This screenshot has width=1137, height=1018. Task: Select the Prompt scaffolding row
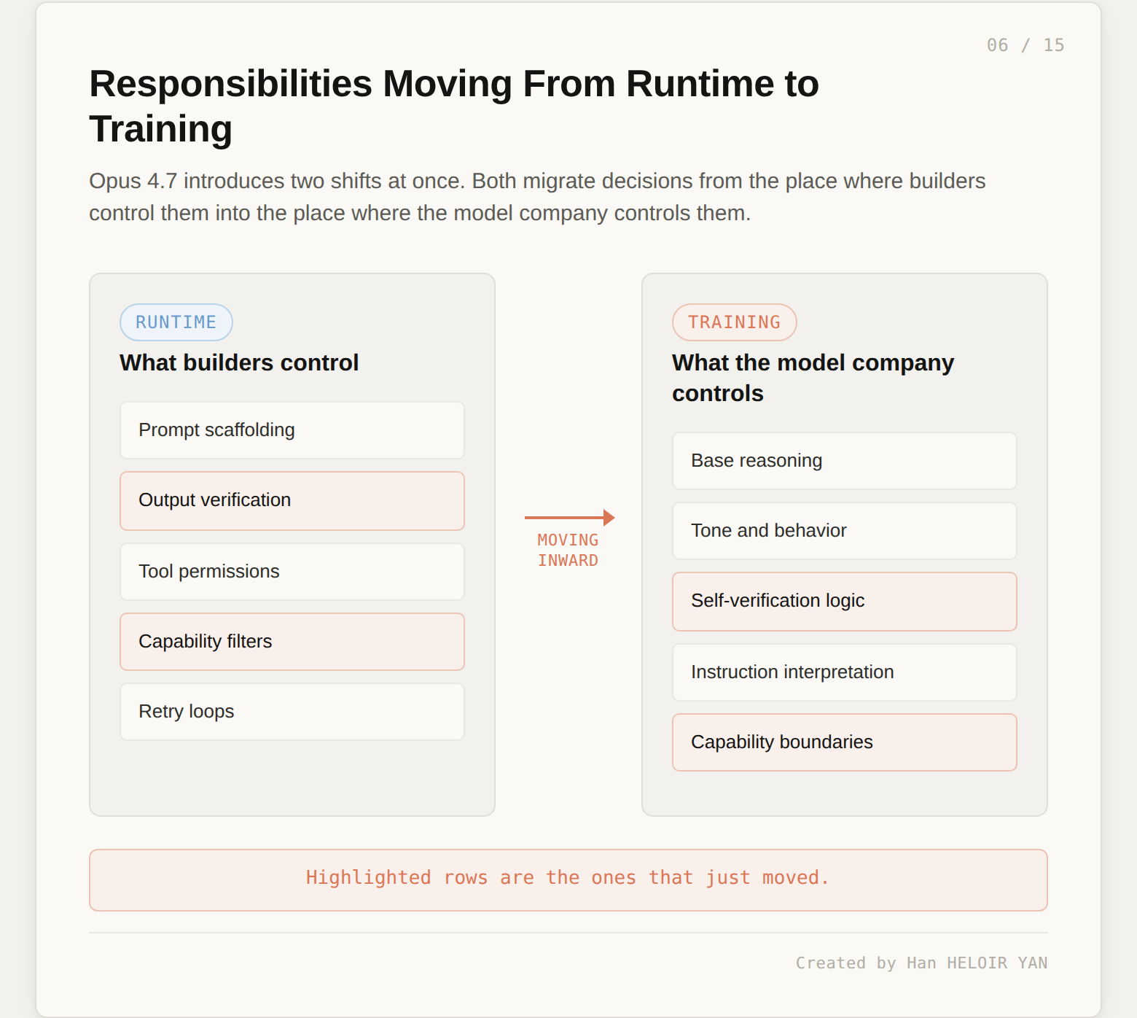(292, 430)
